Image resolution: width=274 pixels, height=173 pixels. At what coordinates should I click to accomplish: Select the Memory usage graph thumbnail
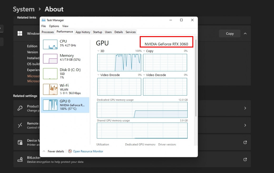point(50,59)
